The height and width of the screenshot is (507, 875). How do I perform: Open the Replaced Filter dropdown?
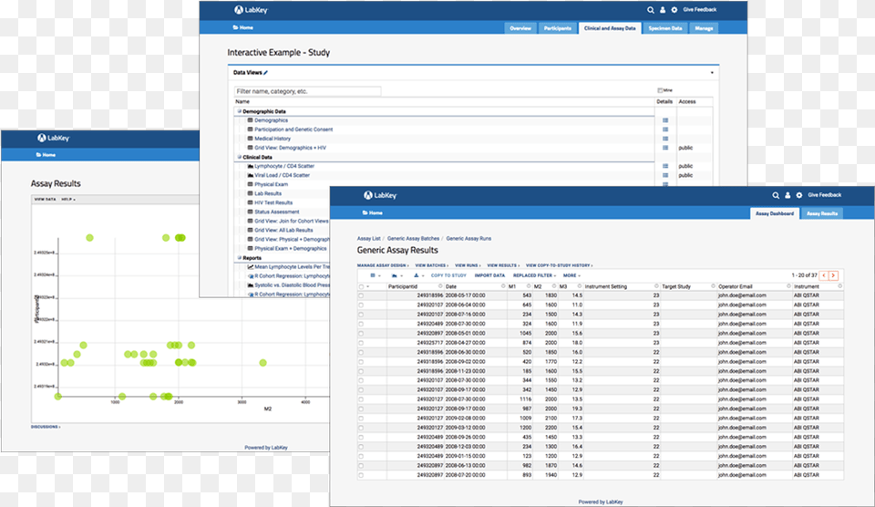[535, 274]
